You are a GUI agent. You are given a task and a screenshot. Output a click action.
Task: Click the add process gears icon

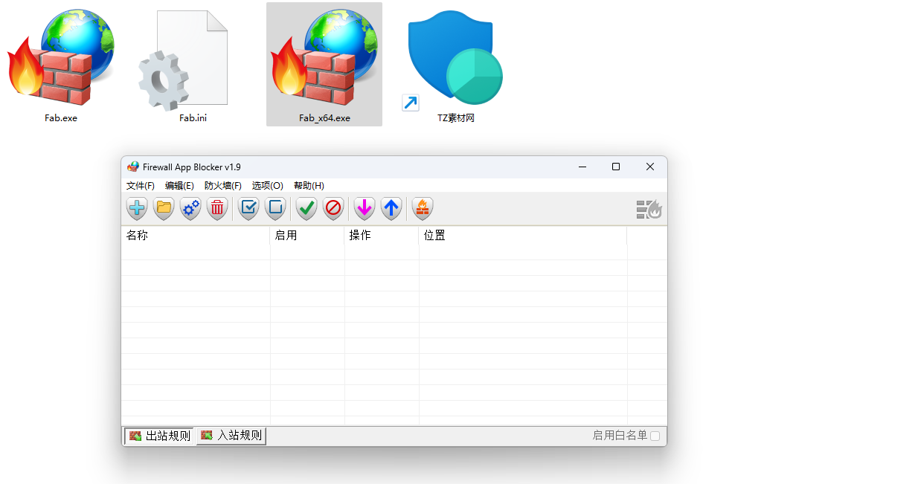click(x=190, y=209)
